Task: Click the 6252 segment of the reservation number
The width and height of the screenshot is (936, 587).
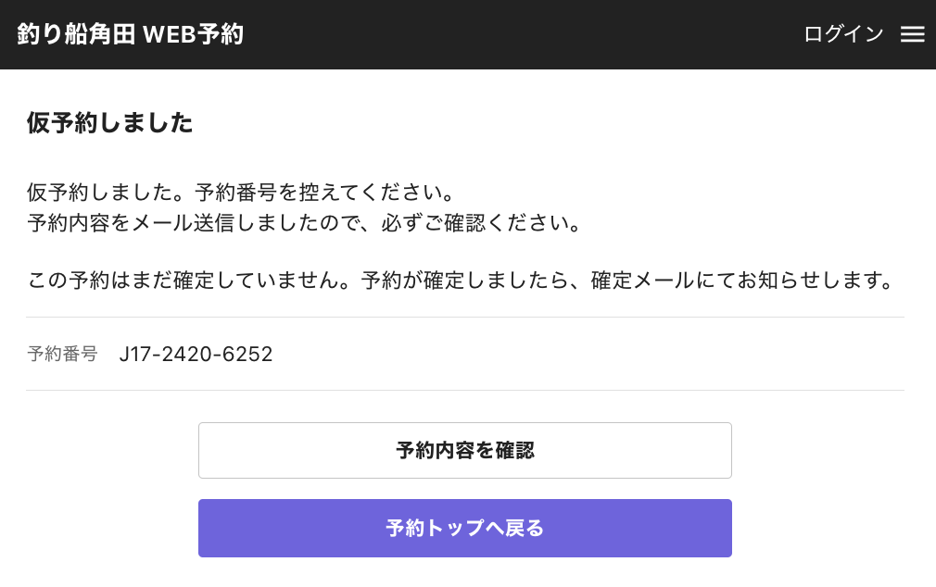Action: (247, 354)
